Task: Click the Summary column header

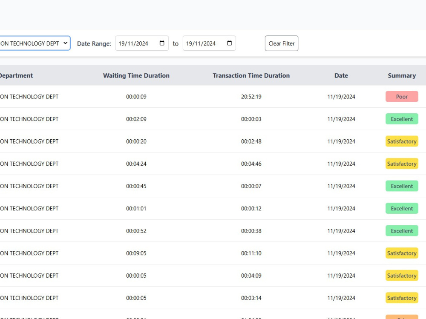Action: tap(402, 75)
